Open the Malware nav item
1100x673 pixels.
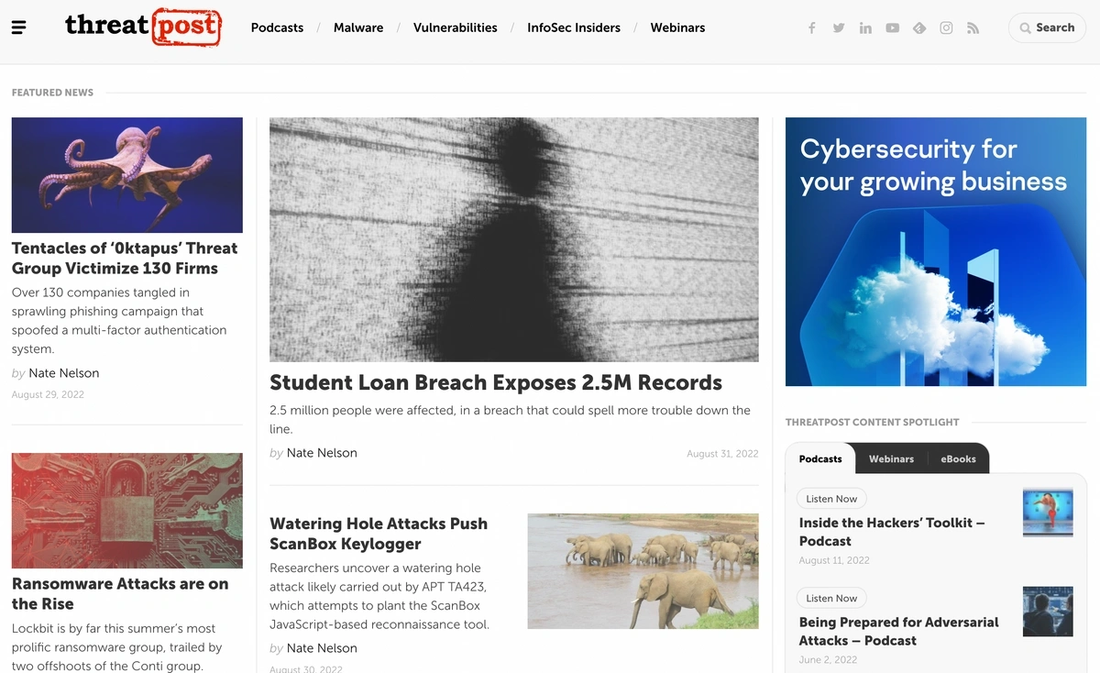(358, 28)
